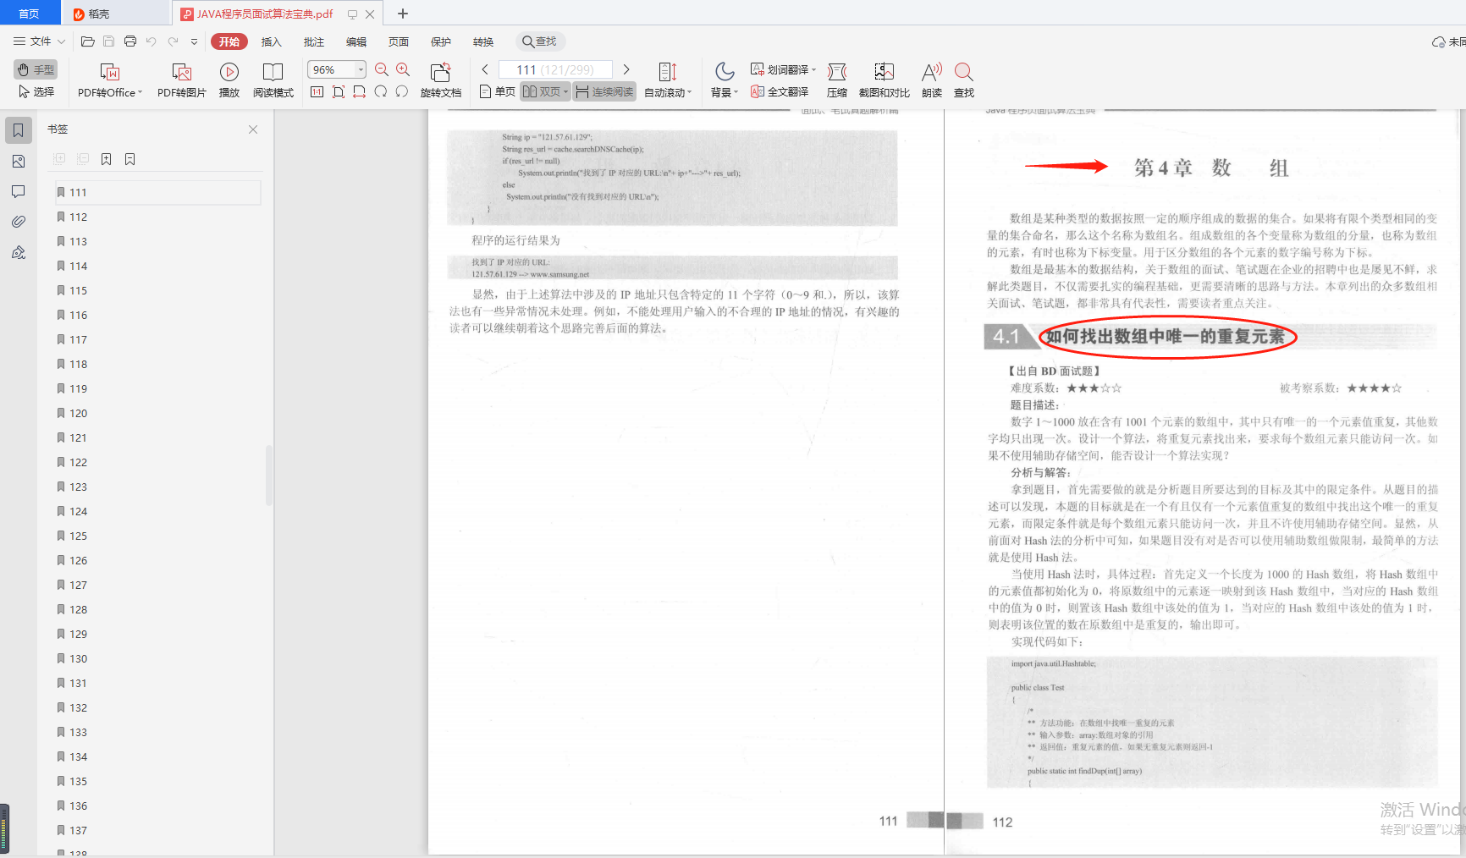Select the hand tool (手型)
The height and width of the screenshot is (858, 1466).
point(36,69)
